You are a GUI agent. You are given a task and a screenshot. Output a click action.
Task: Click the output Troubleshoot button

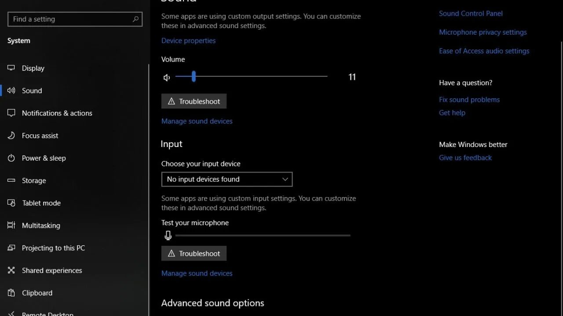click(x=194, y=101)
